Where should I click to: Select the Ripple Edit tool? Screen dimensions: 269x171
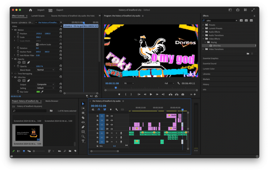[x=83, y=113]
